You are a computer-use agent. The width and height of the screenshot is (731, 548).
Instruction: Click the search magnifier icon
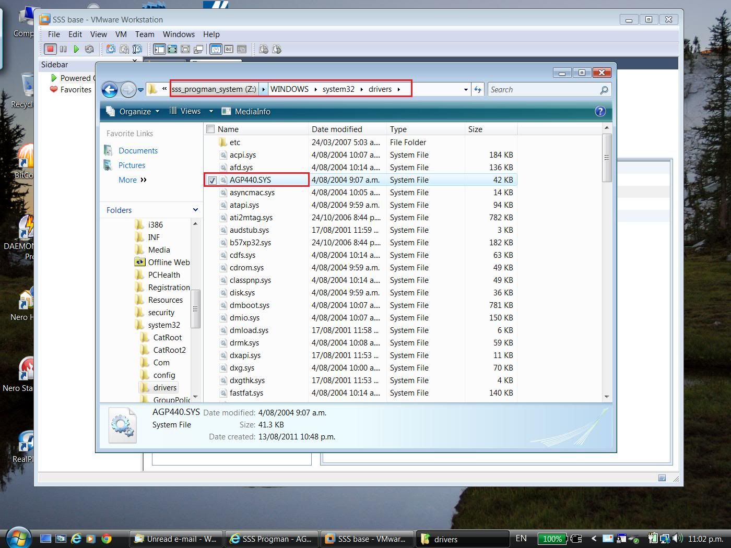604,90
